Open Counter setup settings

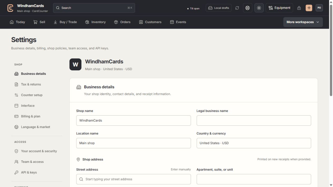coord(37,95)
